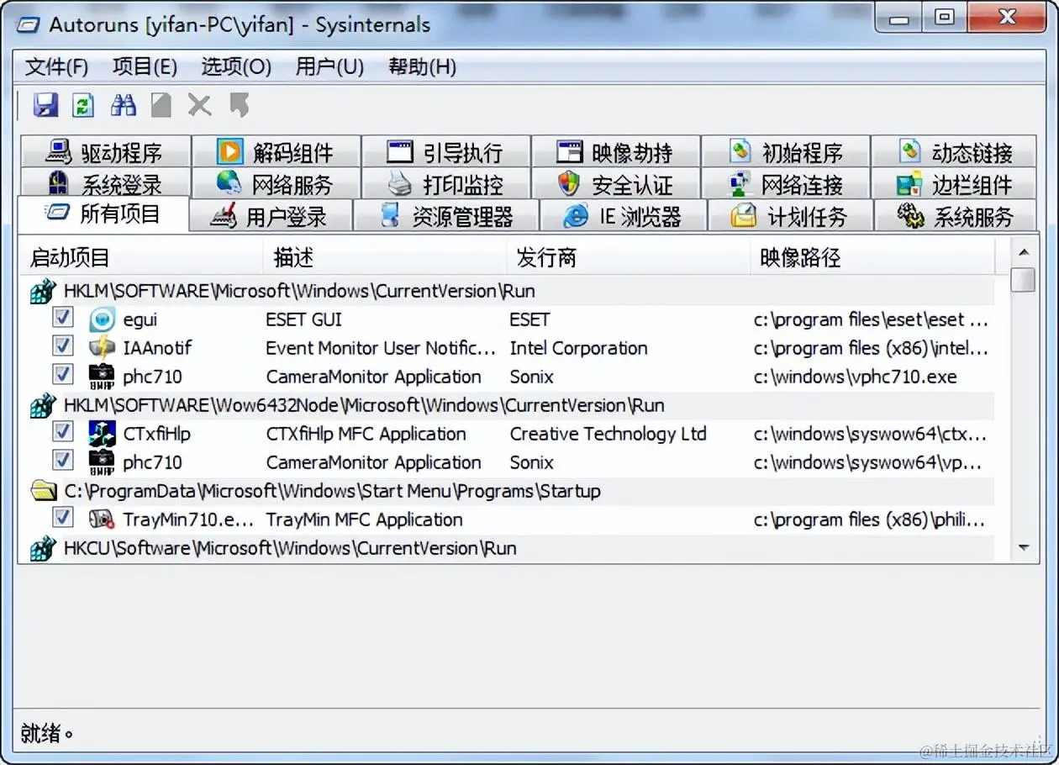Switch to the 计划任务 tab
This screenshot has height=765, width=1059.
[x=791, y=216]
